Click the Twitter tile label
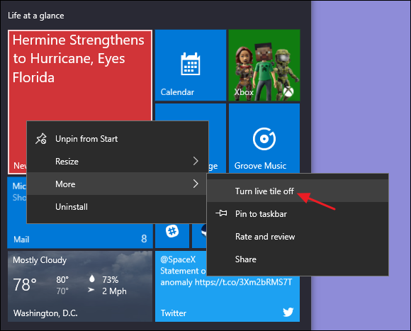411x331 pixels. (174, 313)
